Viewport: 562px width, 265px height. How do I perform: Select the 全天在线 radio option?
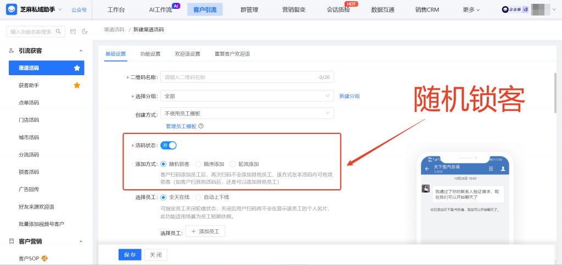point(164,197)
